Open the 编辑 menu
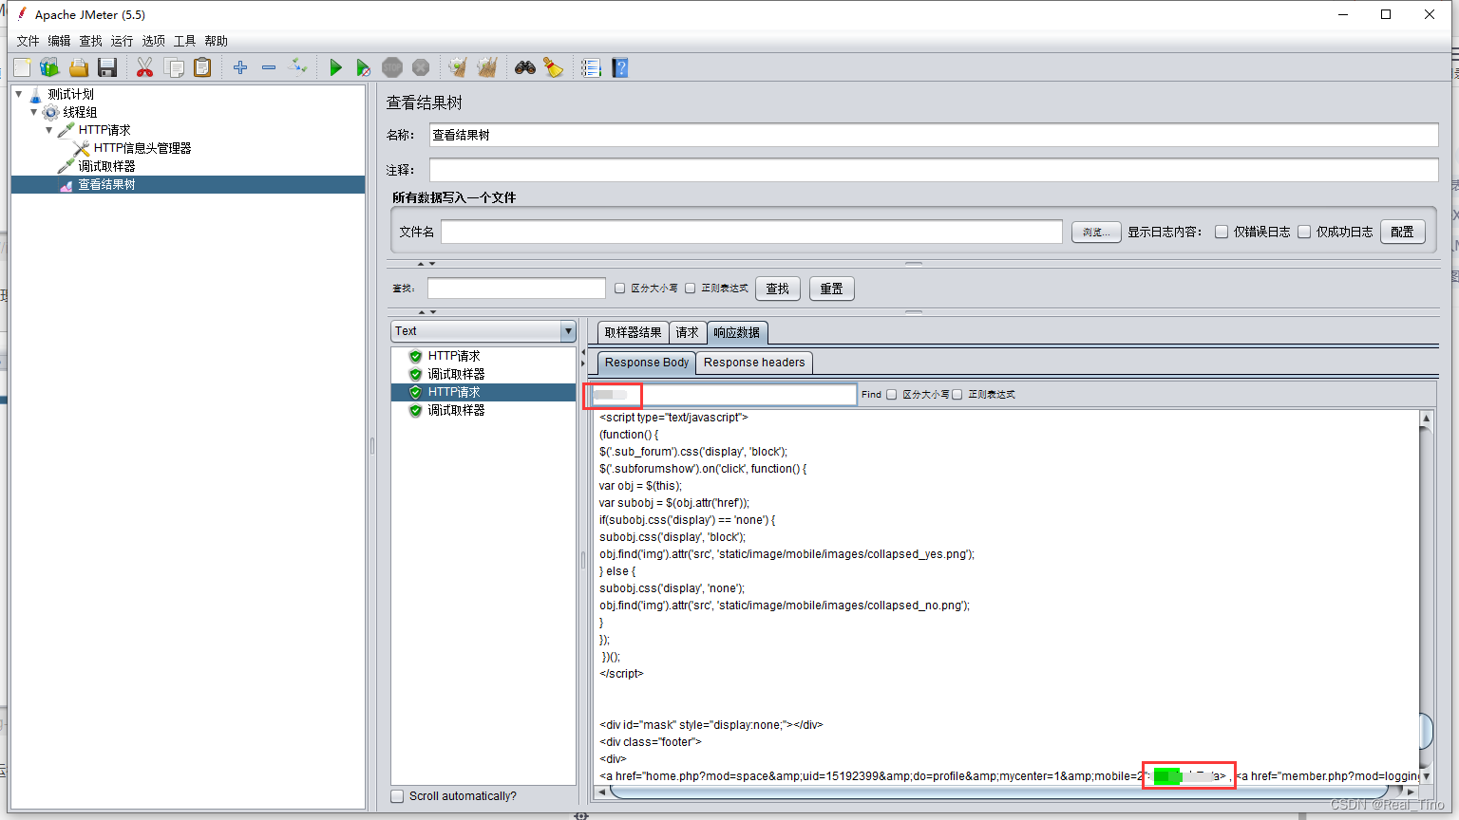The height and width of the screenshot is (820, 1459). [59, 41]
